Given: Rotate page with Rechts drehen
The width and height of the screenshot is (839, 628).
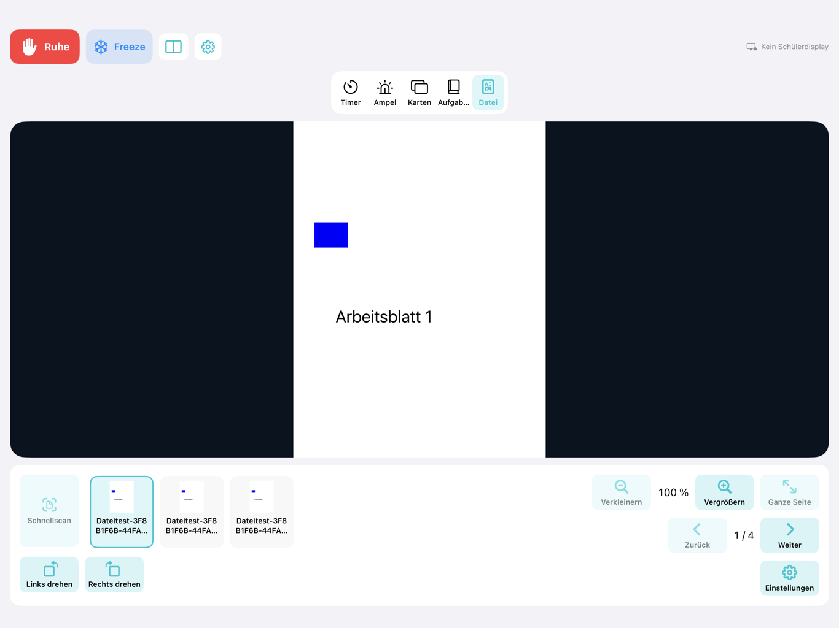Looking at the screenshot, I should (114, 575).
